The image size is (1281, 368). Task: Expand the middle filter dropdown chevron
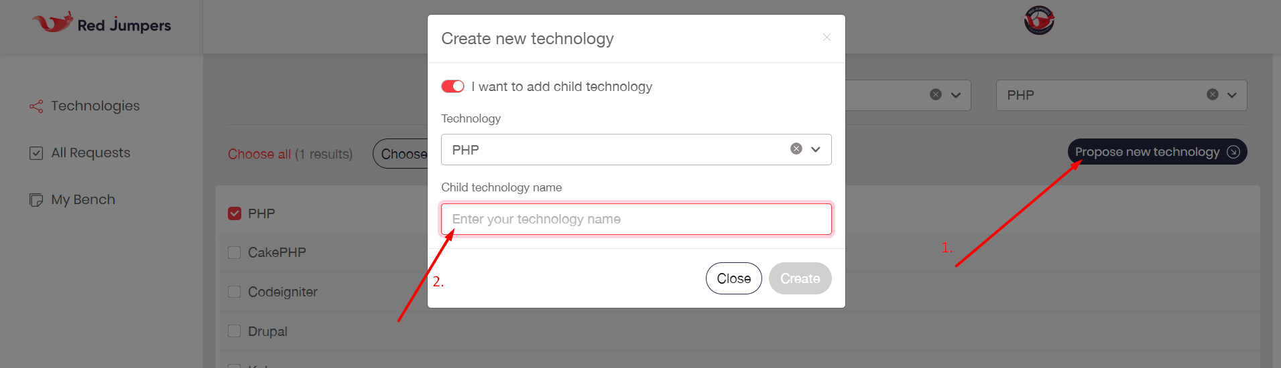point(956,95)
